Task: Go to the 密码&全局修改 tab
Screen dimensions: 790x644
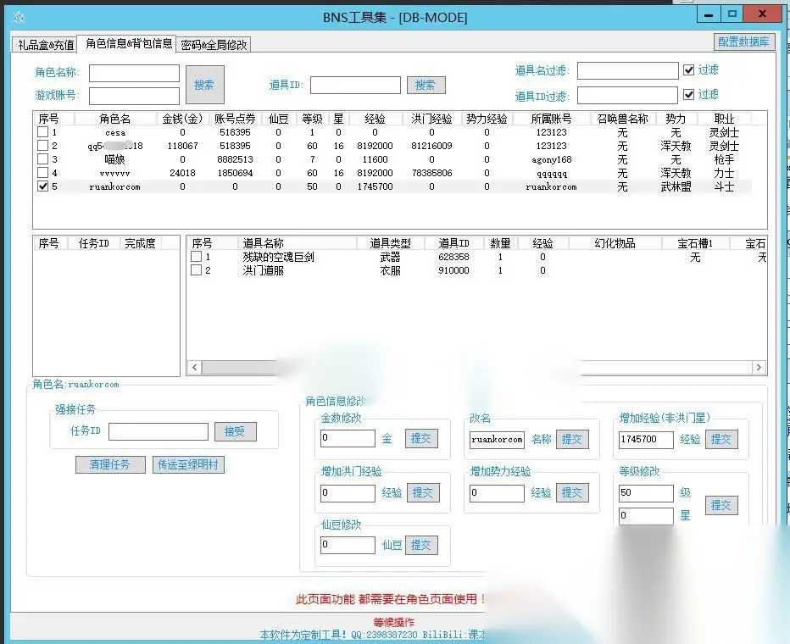Action: (214, 45)
